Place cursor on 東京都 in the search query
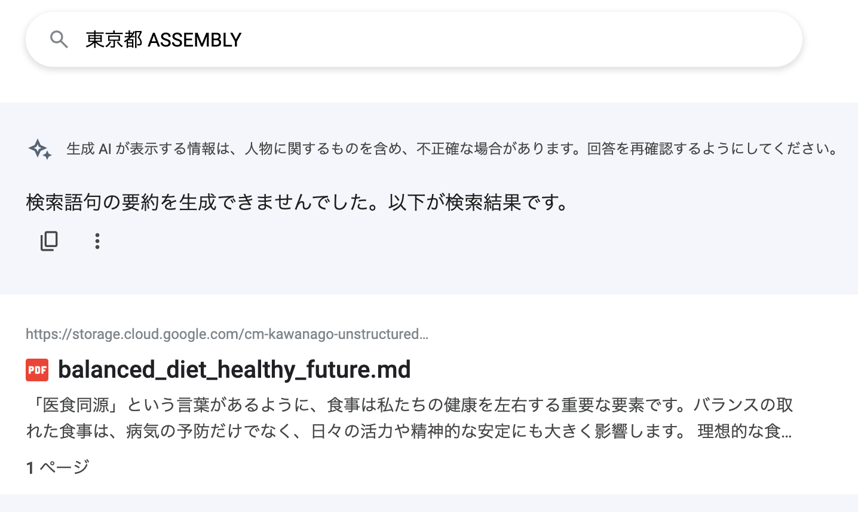Viewport: 858px width, 512px height. click(x=114, y=40)
